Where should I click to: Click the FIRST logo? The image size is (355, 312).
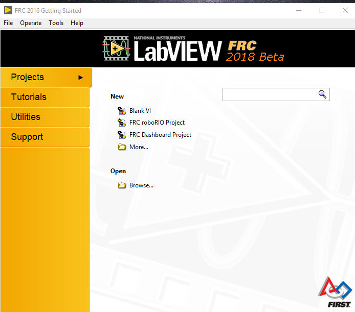coord(335,292)
